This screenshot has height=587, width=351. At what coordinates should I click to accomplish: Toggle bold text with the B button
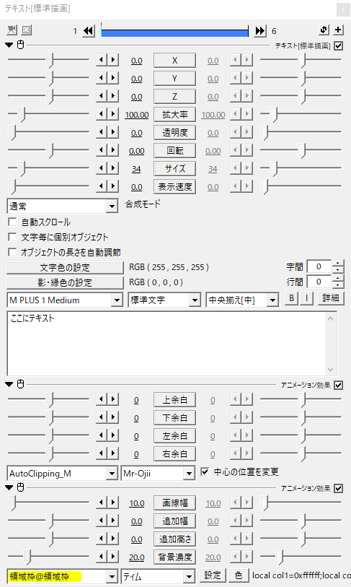pyautogui.click(x=292, y=298)
